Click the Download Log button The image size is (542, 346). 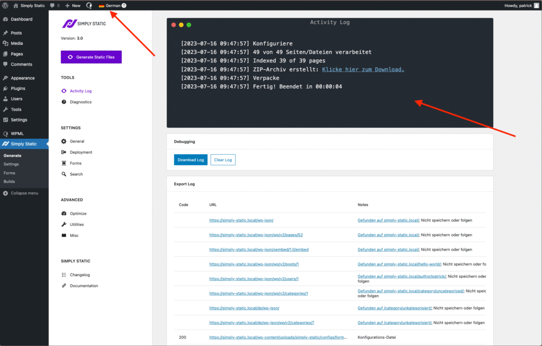(x=191, y=160)
